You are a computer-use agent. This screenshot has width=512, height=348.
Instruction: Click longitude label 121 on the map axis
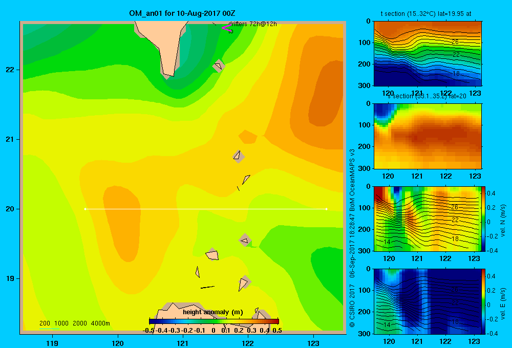pos(183,343)
